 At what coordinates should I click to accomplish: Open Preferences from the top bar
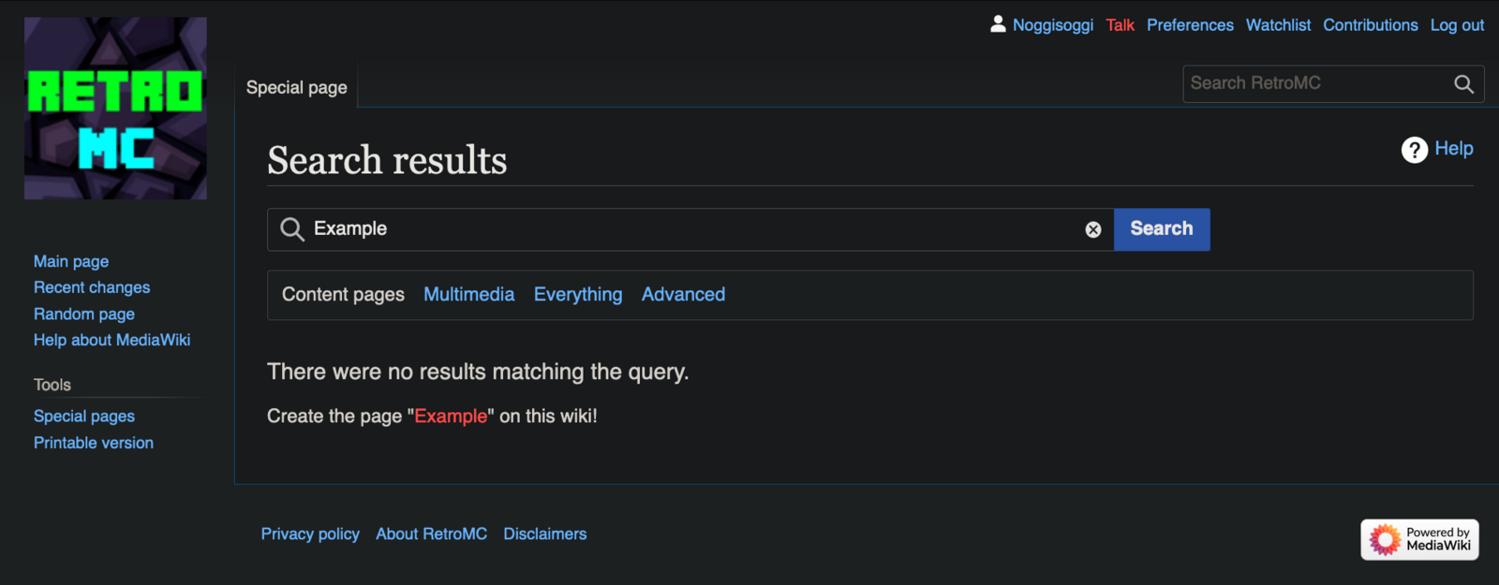coord(1190,25)
